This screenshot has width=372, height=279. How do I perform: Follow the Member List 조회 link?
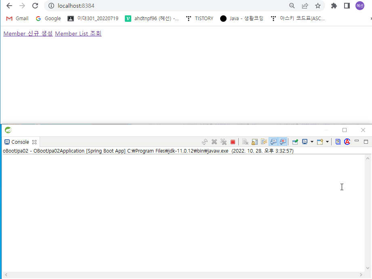[78, 34]
